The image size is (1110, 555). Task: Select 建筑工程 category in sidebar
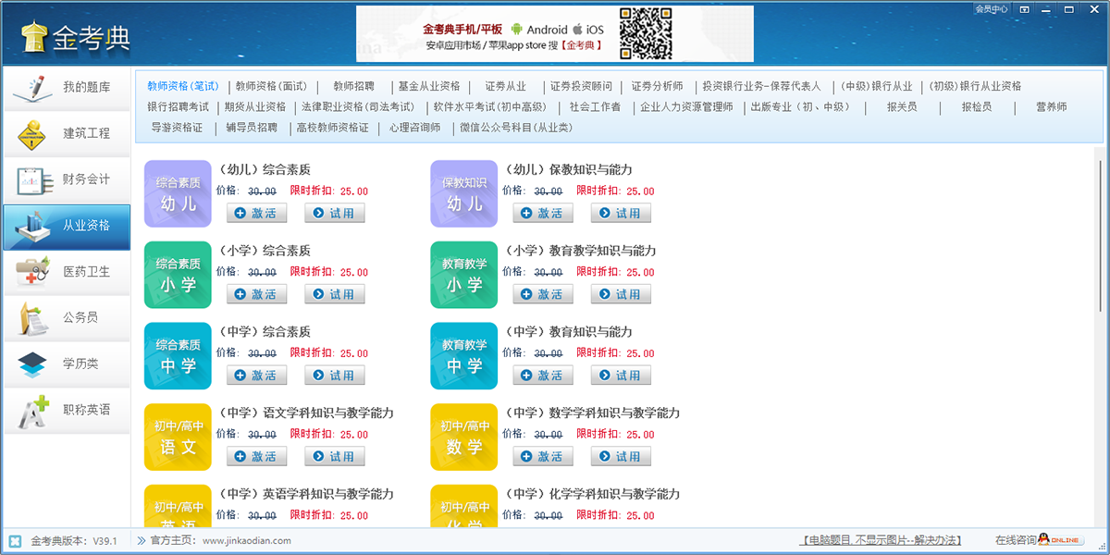click(x=67, y=134)
